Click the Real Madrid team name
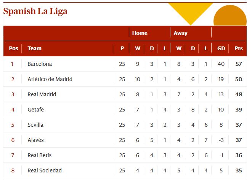Viewport: 252px width, 180px height. pos(42,94)
